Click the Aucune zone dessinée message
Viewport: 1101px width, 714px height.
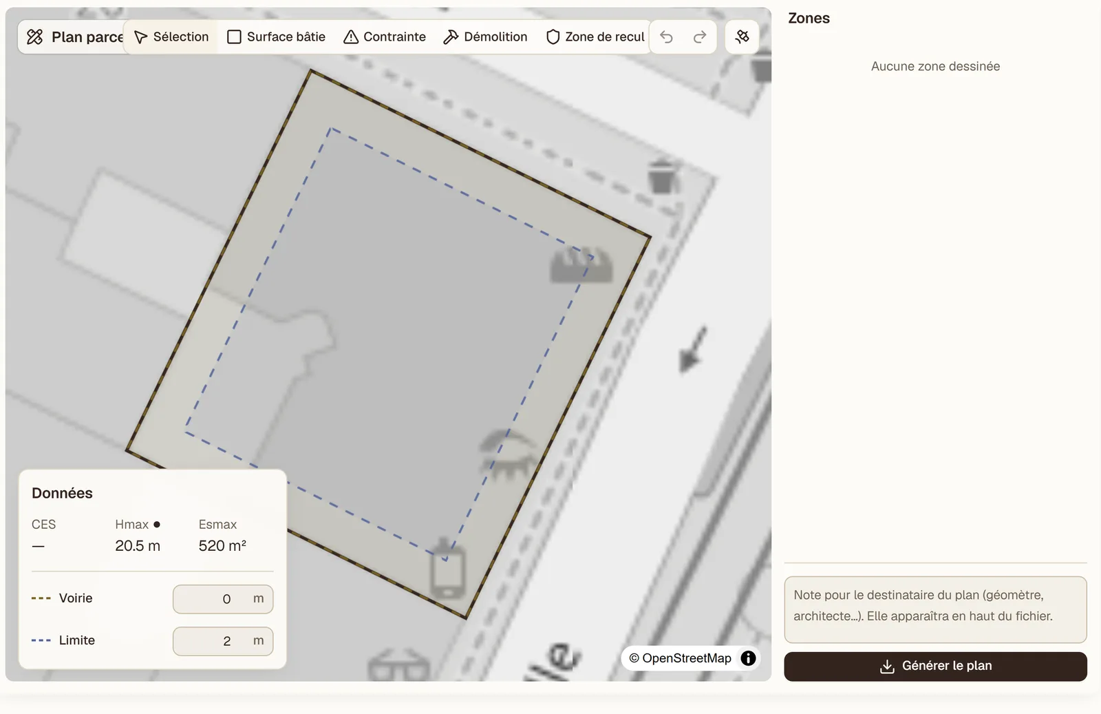pyautogui.click(x=935, y=67)
